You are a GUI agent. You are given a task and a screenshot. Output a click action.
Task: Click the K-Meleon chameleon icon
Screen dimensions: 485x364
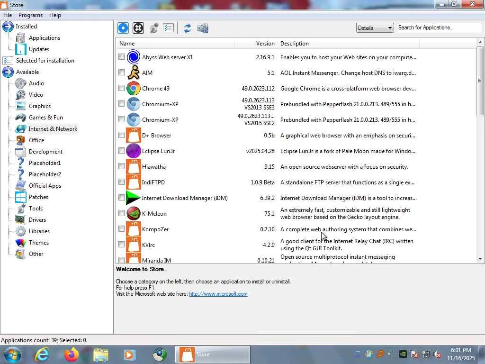[x=134, y=213]
